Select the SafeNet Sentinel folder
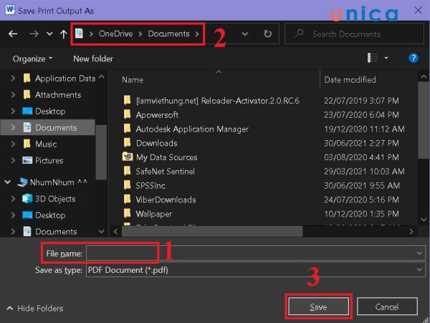Viewport: 430px width, 323px height. (x=166, y=172)
